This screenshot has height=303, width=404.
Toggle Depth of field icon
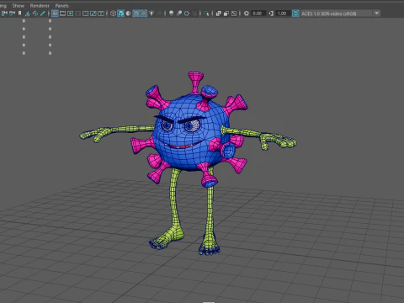pyautogui.click(x=194, y=13)
